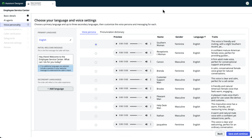
Task: Click the user avatar in top bar
Action: [x=247, y=3]
